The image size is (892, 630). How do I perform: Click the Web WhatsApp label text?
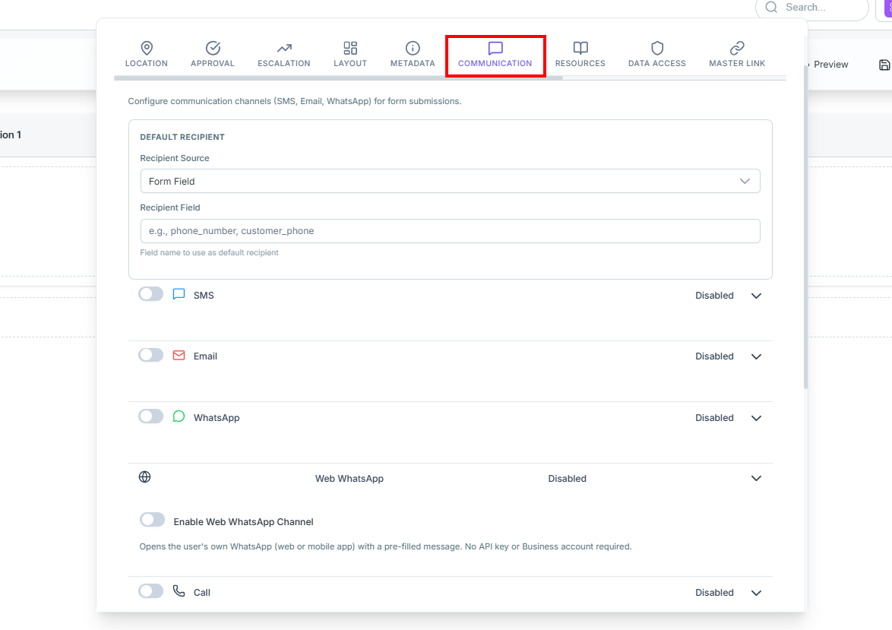click(x=350, y=479)
